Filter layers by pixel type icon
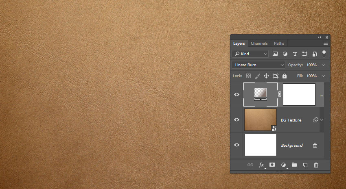The image size is (346, 189). tap(275, 54)
